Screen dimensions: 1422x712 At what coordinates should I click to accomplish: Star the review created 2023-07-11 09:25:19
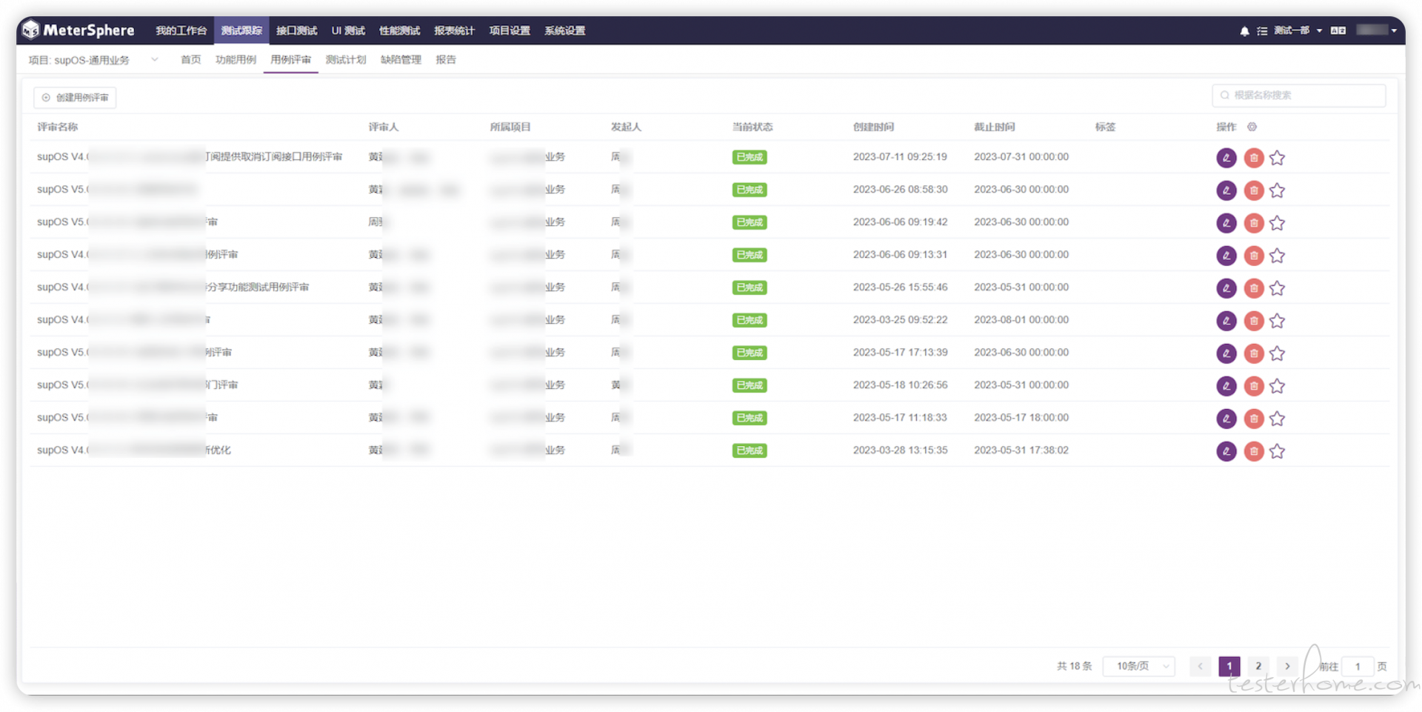(1278, 158)
